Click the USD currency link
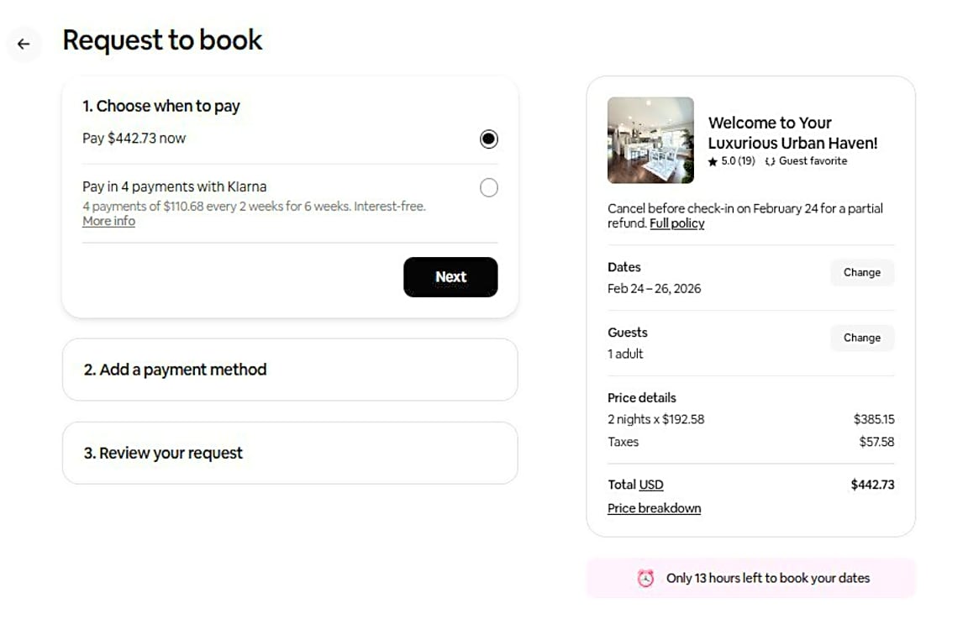968x640 pixels. point(651,485)
